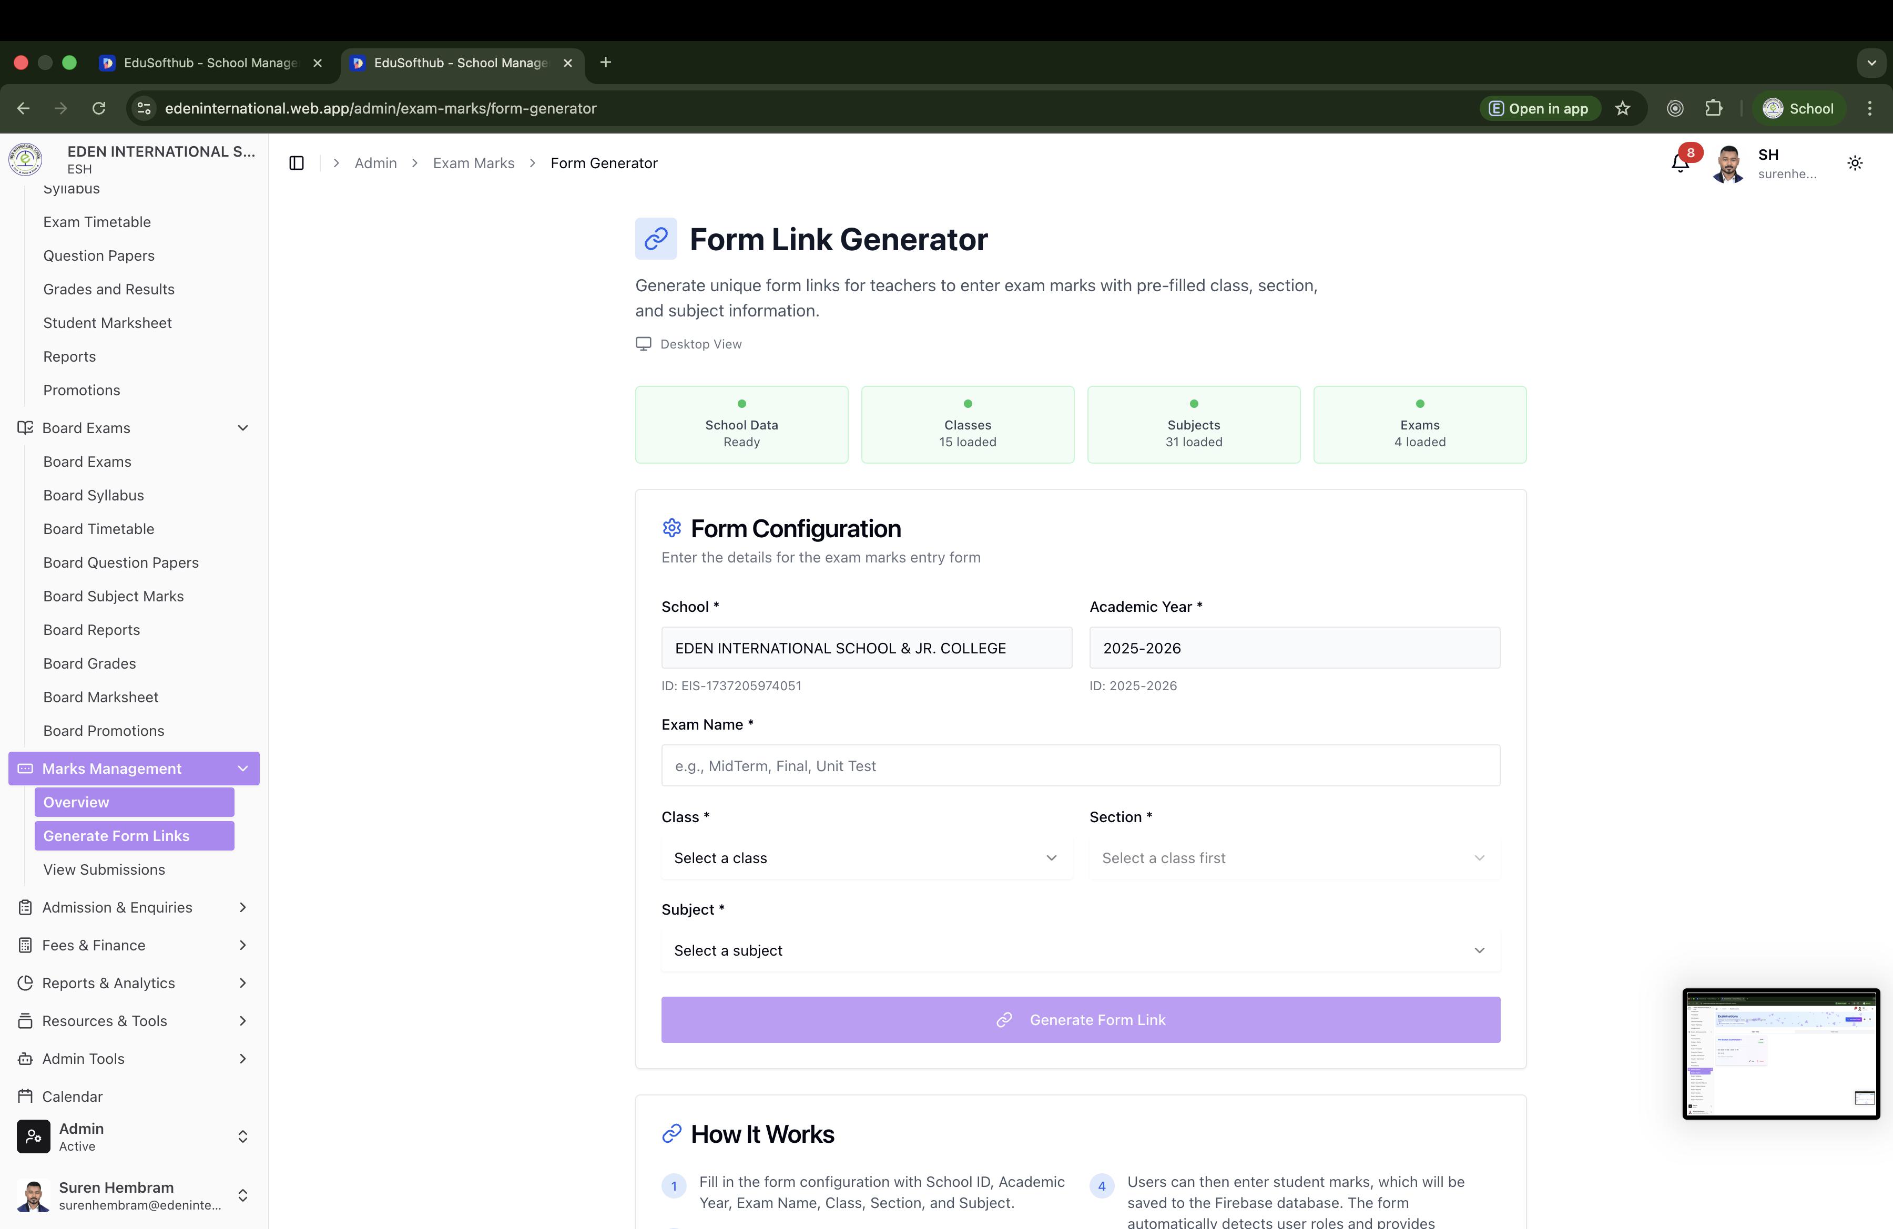Image resolution: width=1893 pixels, height=1229 pixels.
Task: Reload the page
Action: 99,108
